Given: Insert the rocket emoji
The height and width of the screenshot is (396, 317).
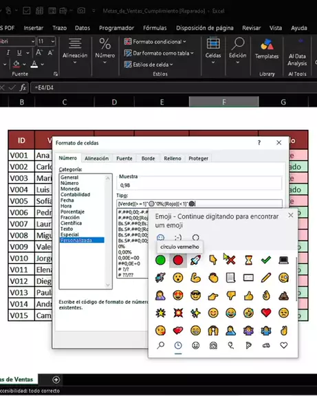Looking at the screenshot, I should point(195,260).
